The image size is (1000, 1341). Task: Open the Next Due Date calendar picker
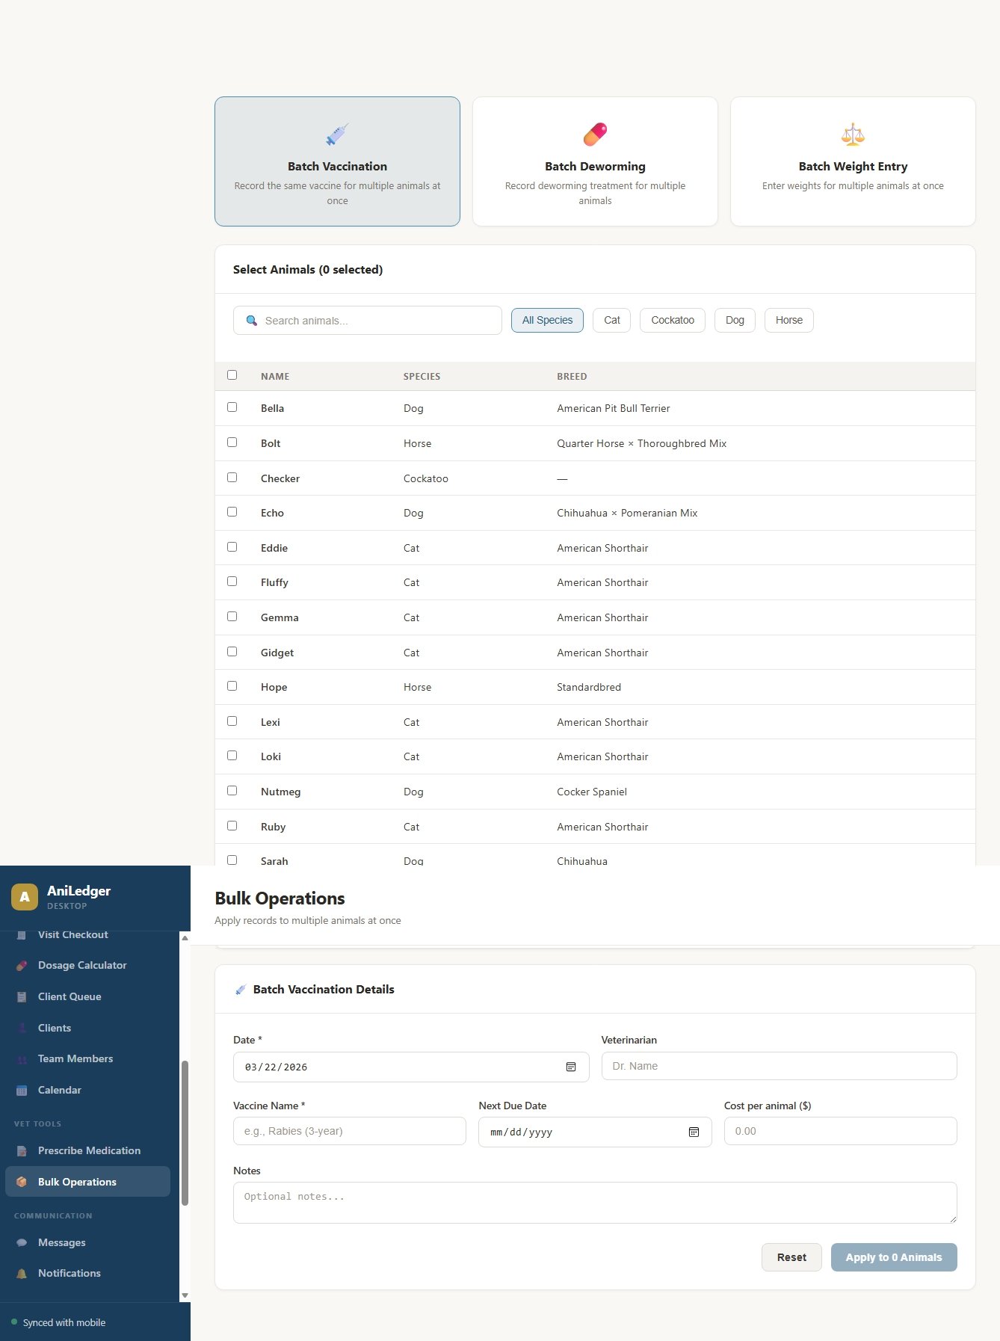pyautogui.click(x=694, y=1132)
